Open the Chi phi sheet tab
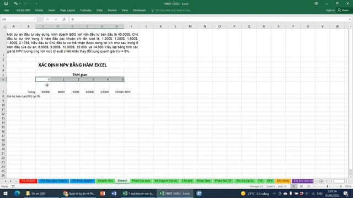Image resolution: width=353 pixels, height=198 pixels. [x=187, y=181]
